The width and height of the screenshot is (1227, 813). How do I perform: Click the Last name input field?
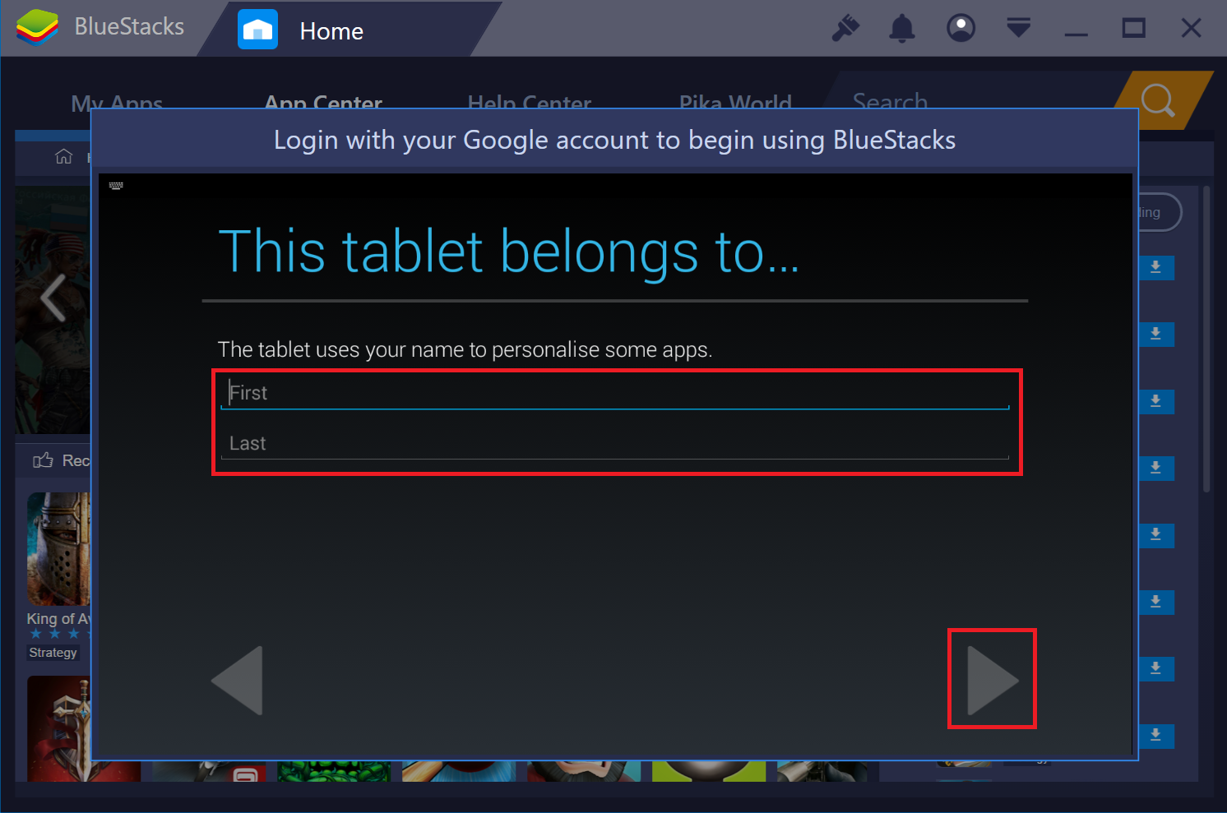tap(615, 444)
